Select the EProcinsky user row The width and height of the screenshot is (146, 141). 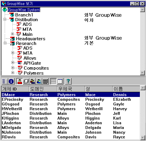(x=71, y=99)
